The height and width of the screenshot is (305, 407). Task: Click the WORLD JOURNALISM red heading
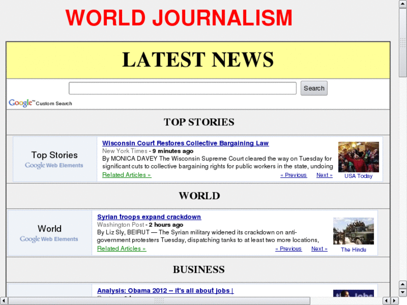tap(179, 18)
